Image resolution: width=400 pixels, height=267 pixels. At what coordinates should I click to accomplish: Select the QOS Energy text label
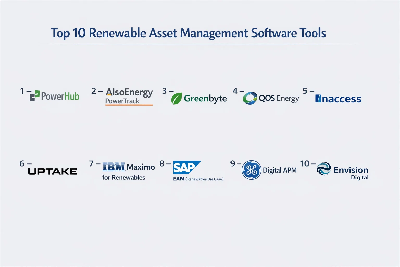point(279,98)
